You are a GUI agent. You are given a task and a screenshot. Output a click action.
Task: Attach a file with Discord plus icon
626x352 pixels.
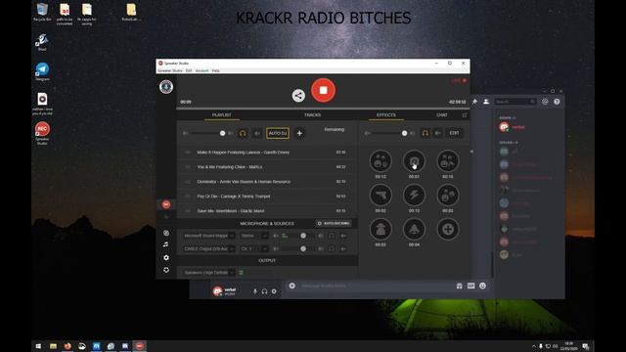coord(292,286)
